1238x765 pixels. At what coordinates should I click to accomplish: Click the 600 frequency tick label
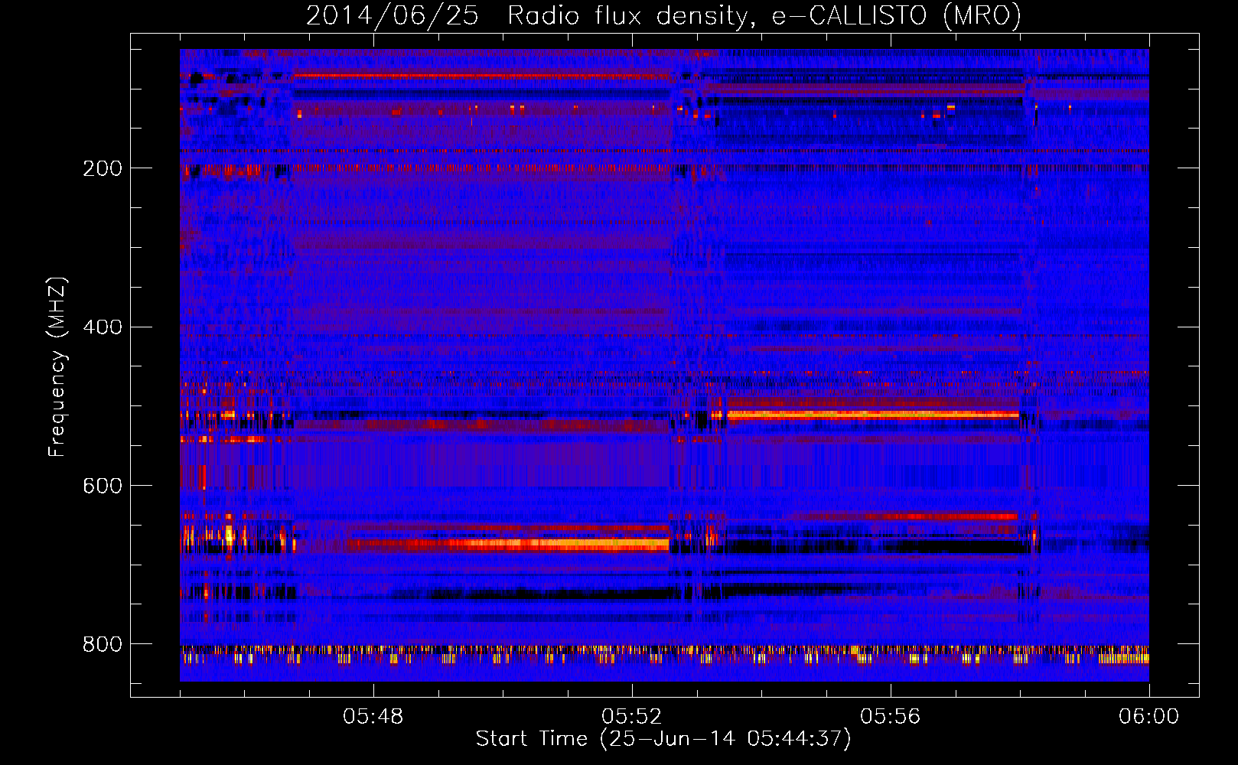[102, 486]
